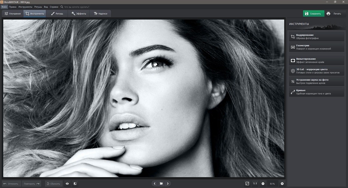Switch to the Эффекты tab
Screen dimensions: 348x188
[79, 14]
